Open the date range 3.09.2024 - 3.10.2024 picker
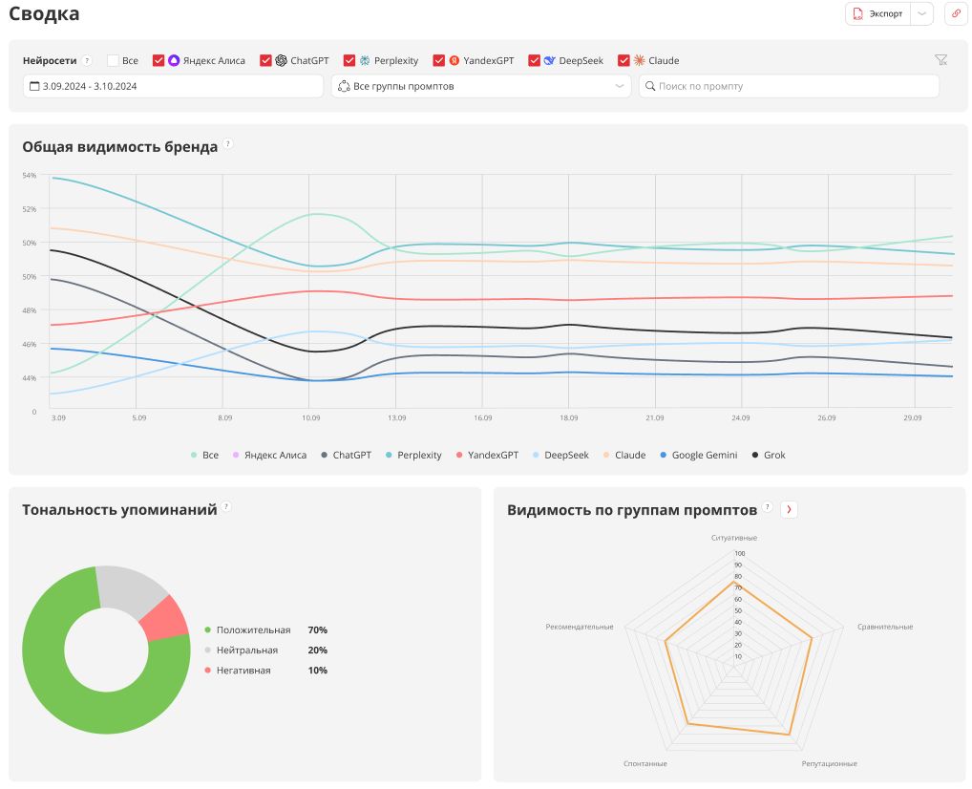This screenshot has height=789, width=972. [173, 86]
